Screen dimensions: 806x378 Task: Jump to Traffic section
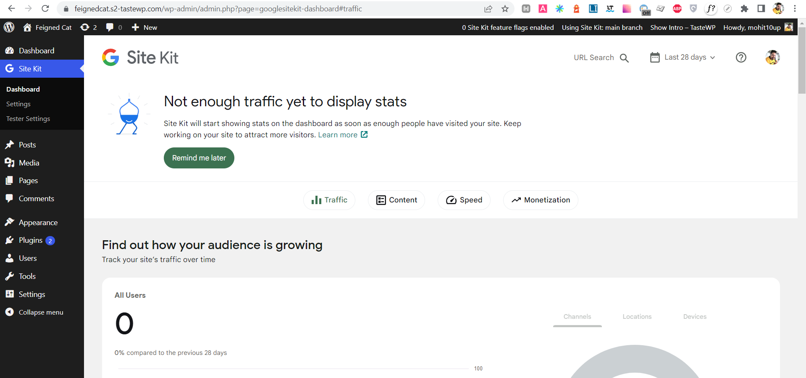pyautogui.click(x=329, y=200)
